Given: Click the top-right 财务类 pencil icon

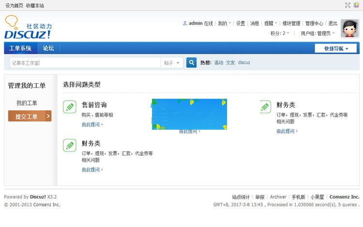Looking at the screenshot, I should pos(265,106).
